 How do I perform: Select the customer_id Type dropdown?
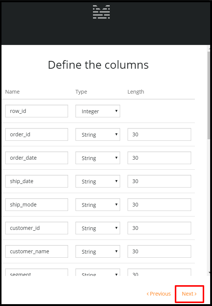point(98,228)
